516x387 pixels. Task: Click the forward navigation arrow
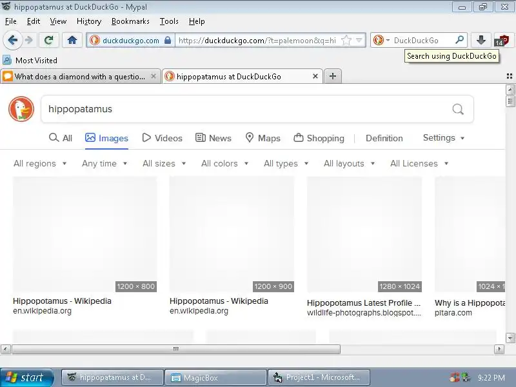pos(29,40)
